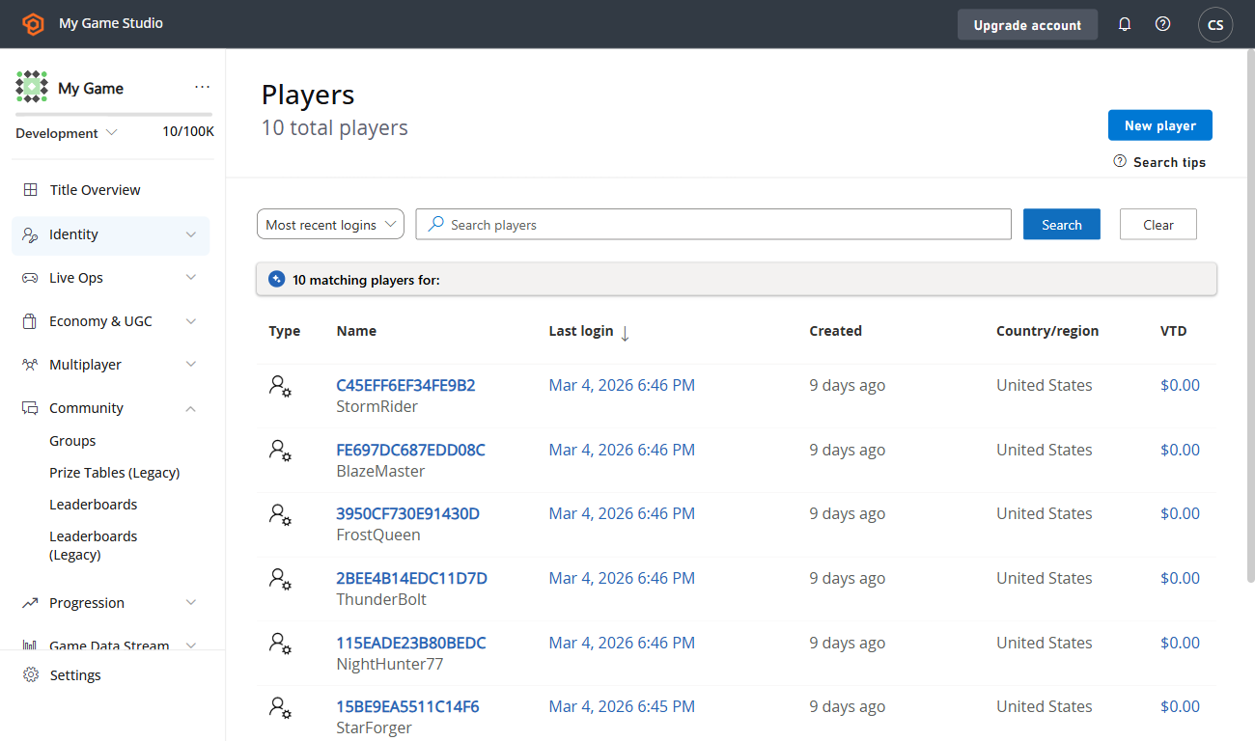This screenshot has height=741, width=1255.
Task: Click the Game Data Stream chart icon
Action: 30,645
